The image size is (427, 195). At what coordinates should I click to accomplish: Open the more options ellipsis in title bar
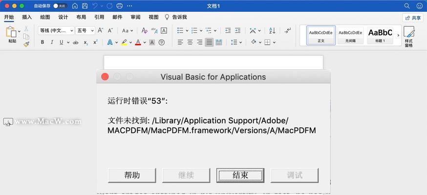129,6
